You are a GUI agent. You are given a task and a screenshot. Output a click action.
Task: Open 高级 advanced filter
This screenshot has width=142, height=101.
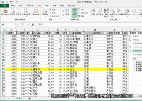[81, 16]
